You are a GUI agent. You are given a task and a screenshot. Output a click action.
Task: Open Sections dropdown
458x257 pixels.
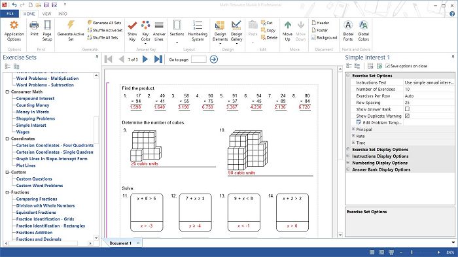(x=177, y=31)
